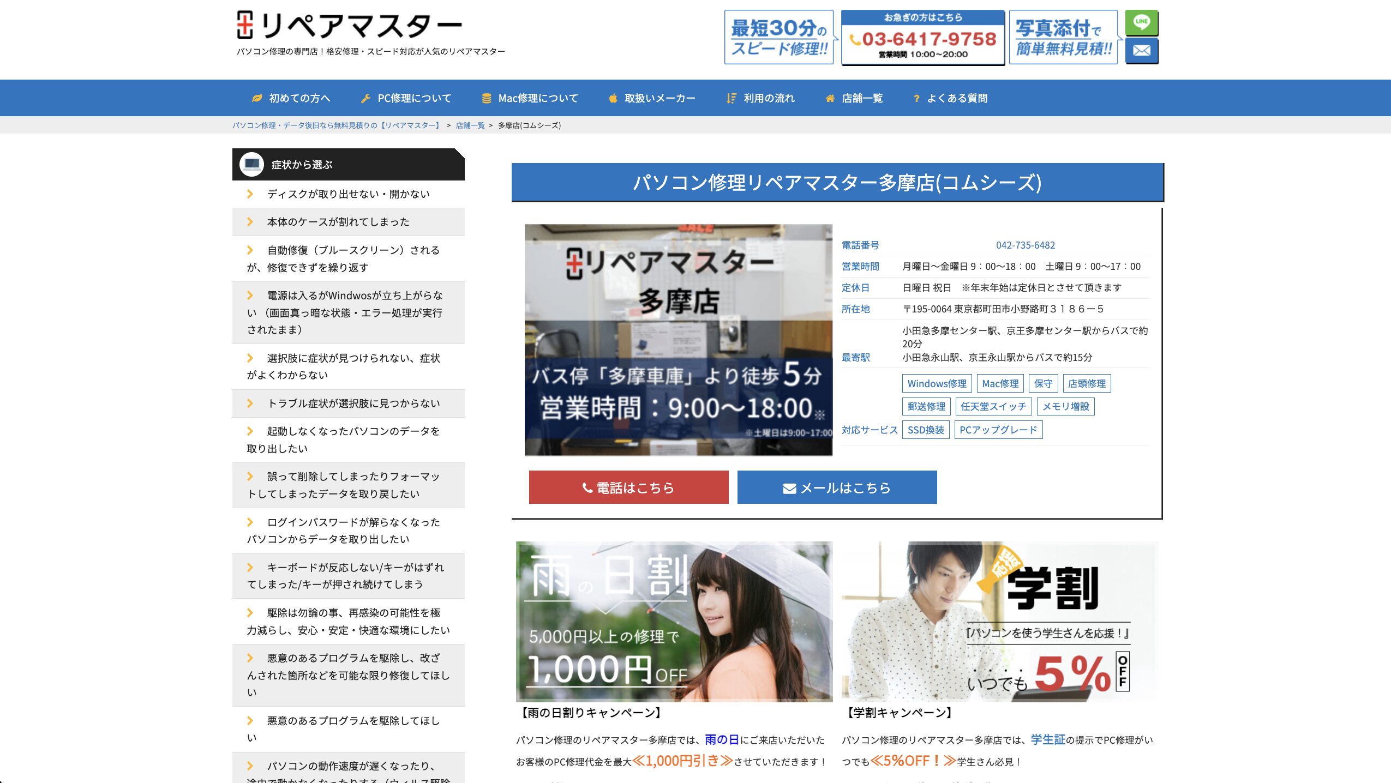Click the blue mail envelope icon in header
Viewport: 1391px width, 783px height.
pyautogui.click(x=1141, y=51)
